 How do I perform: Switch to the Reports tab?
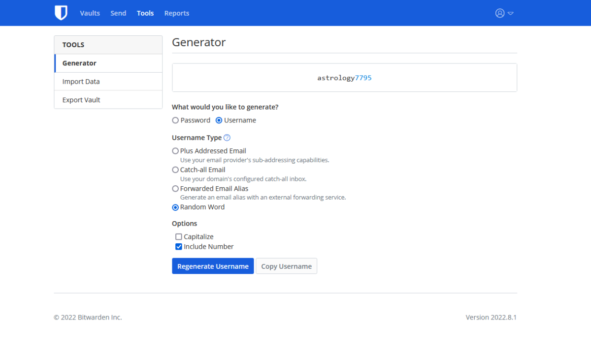click(x=177, y=13)
